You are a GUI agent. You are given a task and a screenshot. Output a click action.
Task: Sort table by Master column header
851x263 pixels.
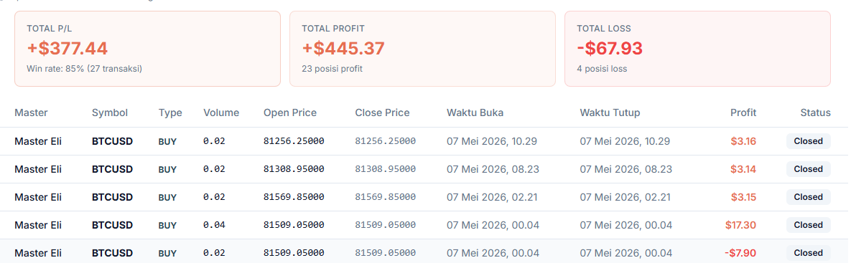point(32,113)
